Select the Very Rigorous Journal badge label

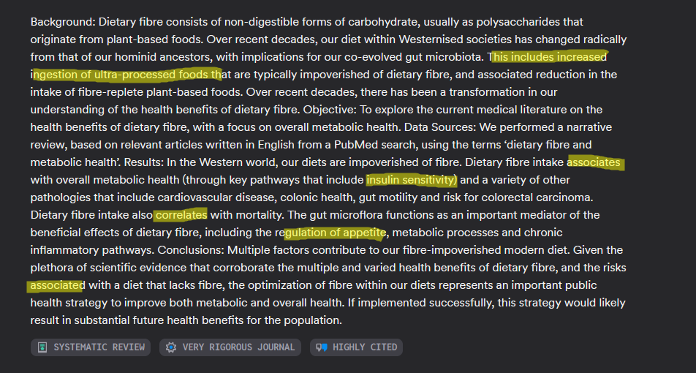click(238, 347)
